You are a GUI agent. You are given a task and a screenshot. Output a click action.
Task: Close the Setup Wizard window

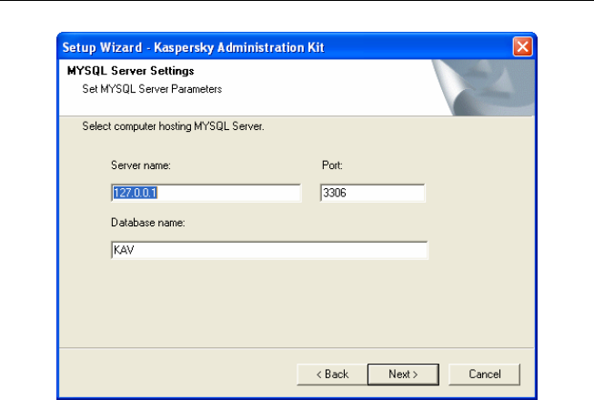pyautogui.click(x=522, y=47)
